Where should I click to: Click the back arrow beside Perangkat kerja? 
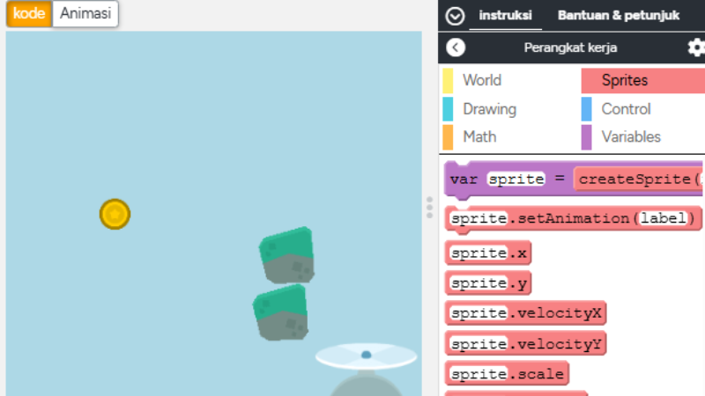(x=456, y=48)
